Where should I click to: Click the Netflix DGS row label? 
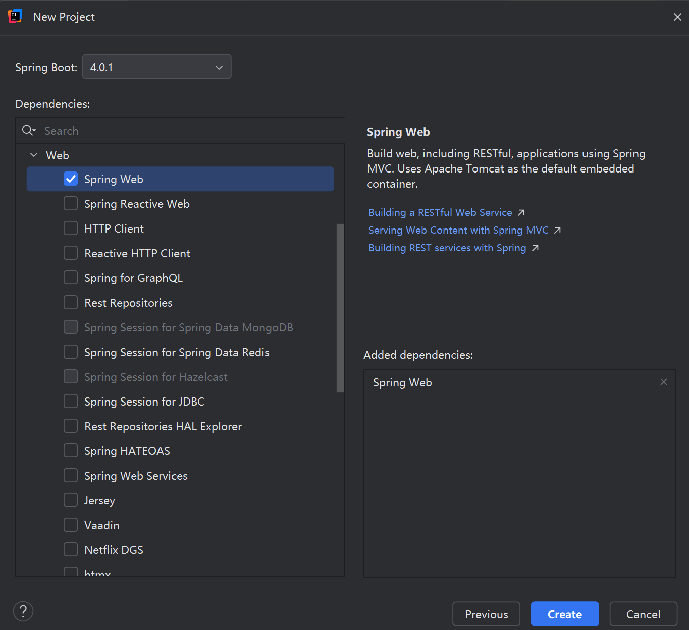[x=114, y=550]
